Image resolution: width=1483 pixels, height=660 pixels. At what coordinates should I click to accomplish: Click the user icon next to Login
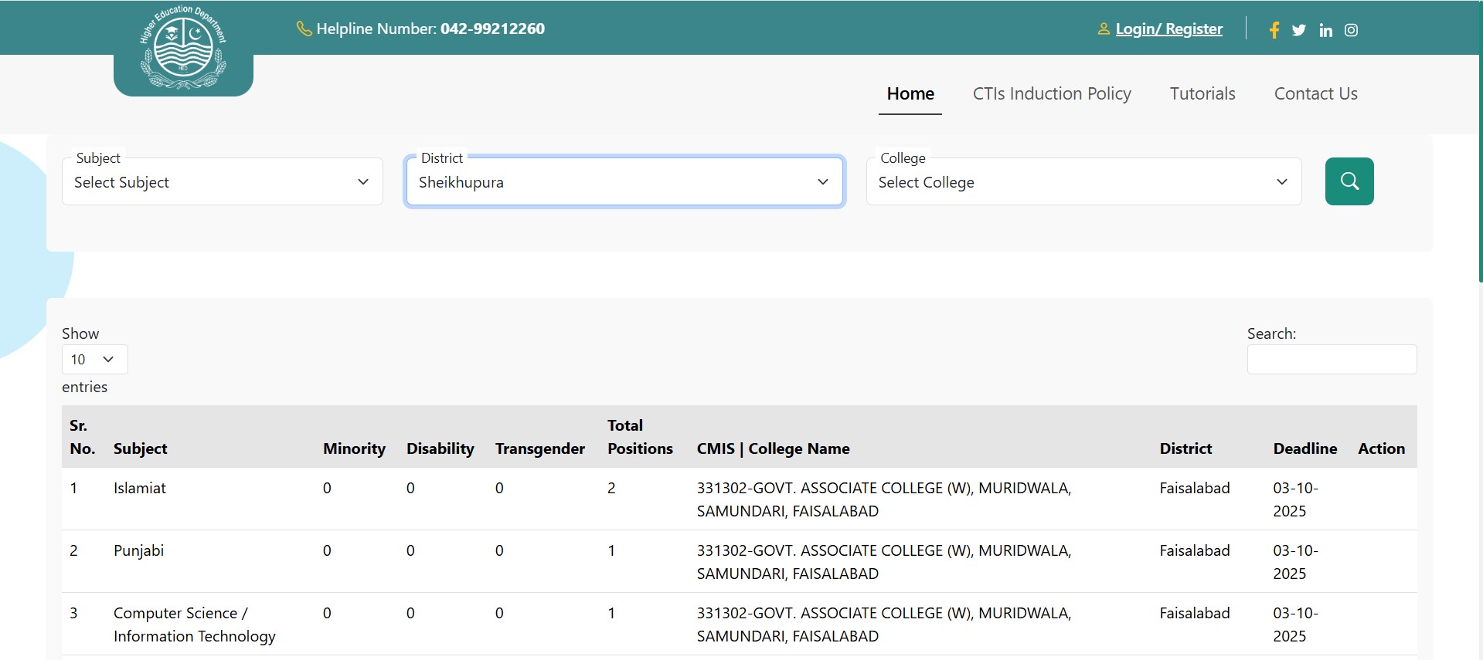pos(1104,29)
